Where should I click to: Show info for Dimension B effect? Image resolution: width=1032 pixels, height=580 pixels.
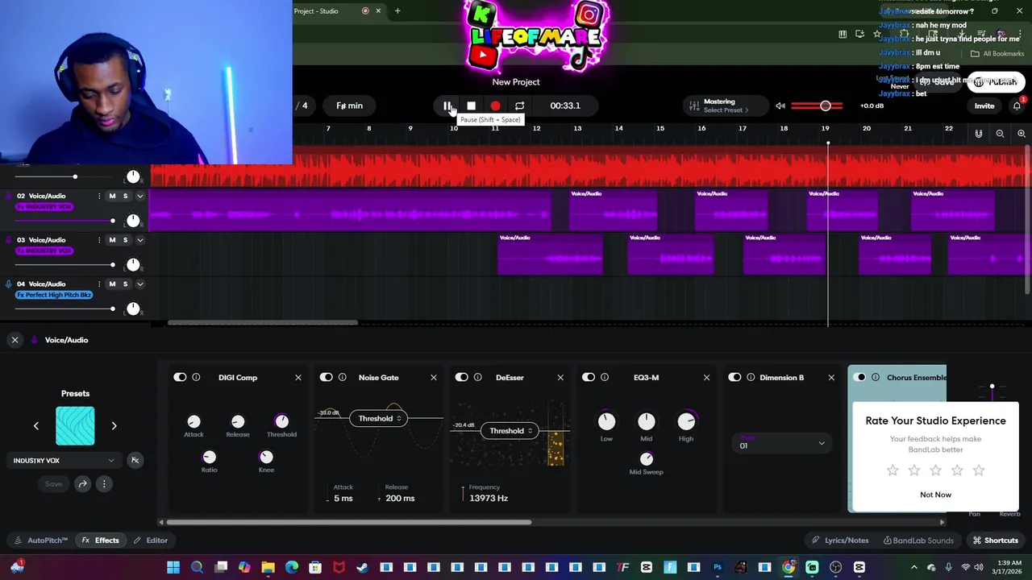click(751, 377)
